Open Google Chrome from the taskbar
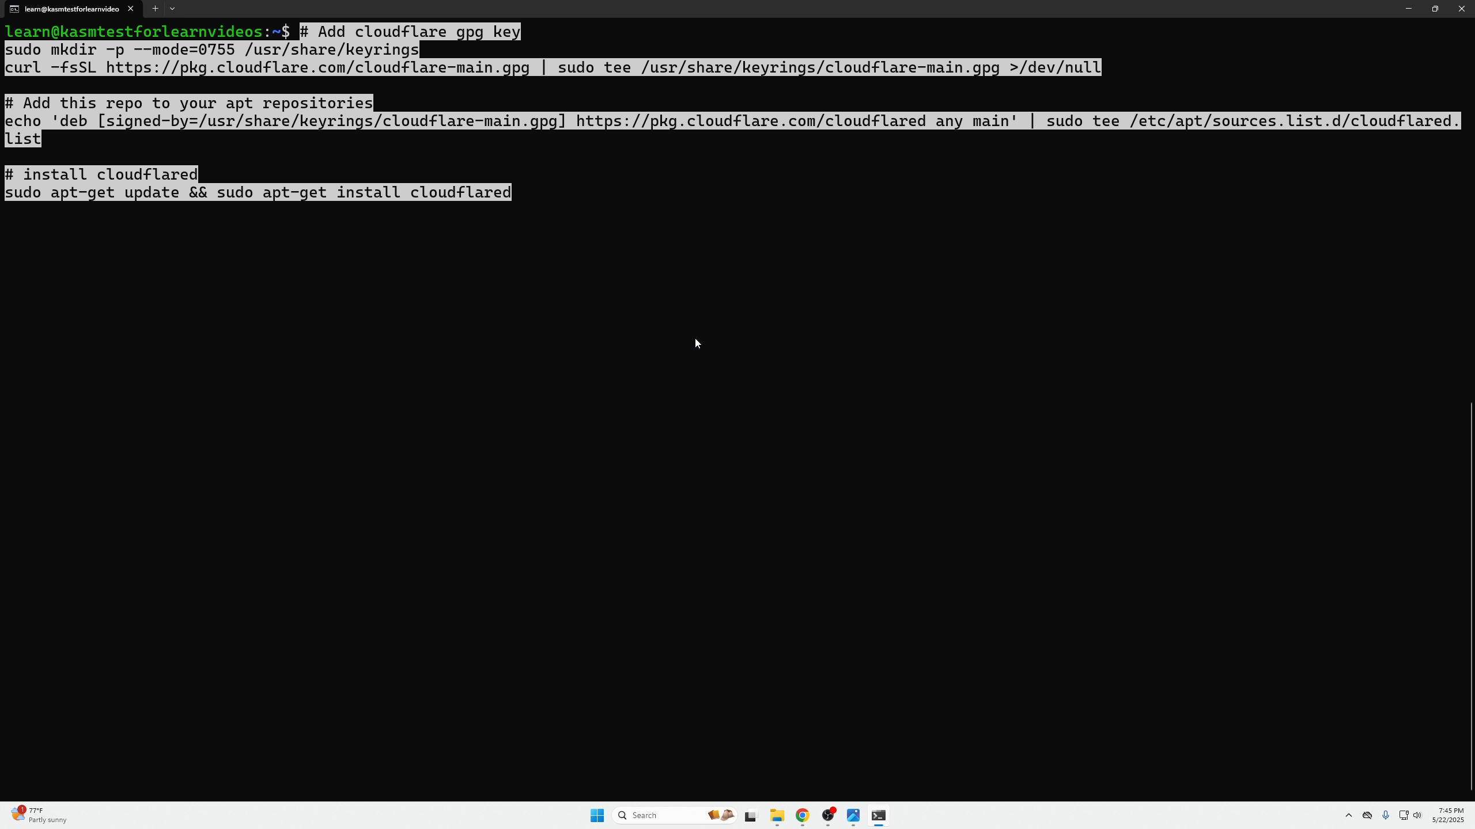The height and width of the screenshot is (829, 1475). pyautogui.click(x=803, y=815)
